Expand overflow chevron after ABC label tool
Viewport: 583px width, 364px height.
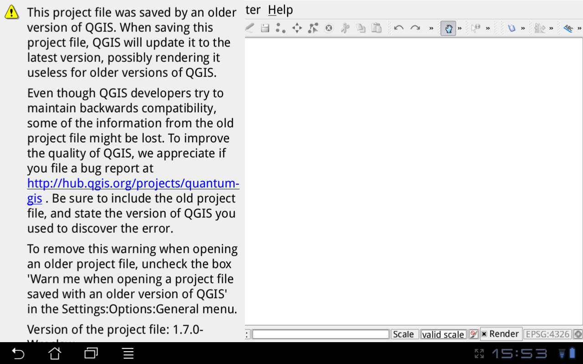[x=579, y=28]
